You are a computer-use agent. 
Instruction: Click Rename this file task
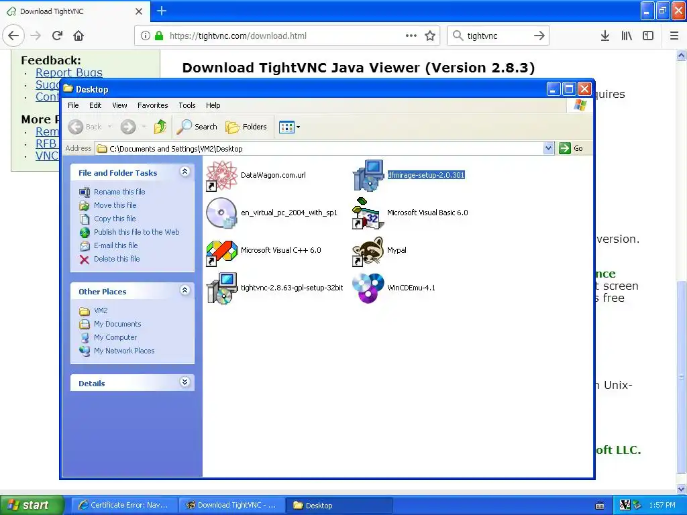point(119,192)
